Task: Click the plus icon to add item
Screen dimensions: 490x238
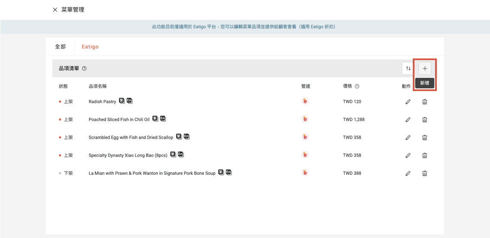Action: click(x=425, y=68)
